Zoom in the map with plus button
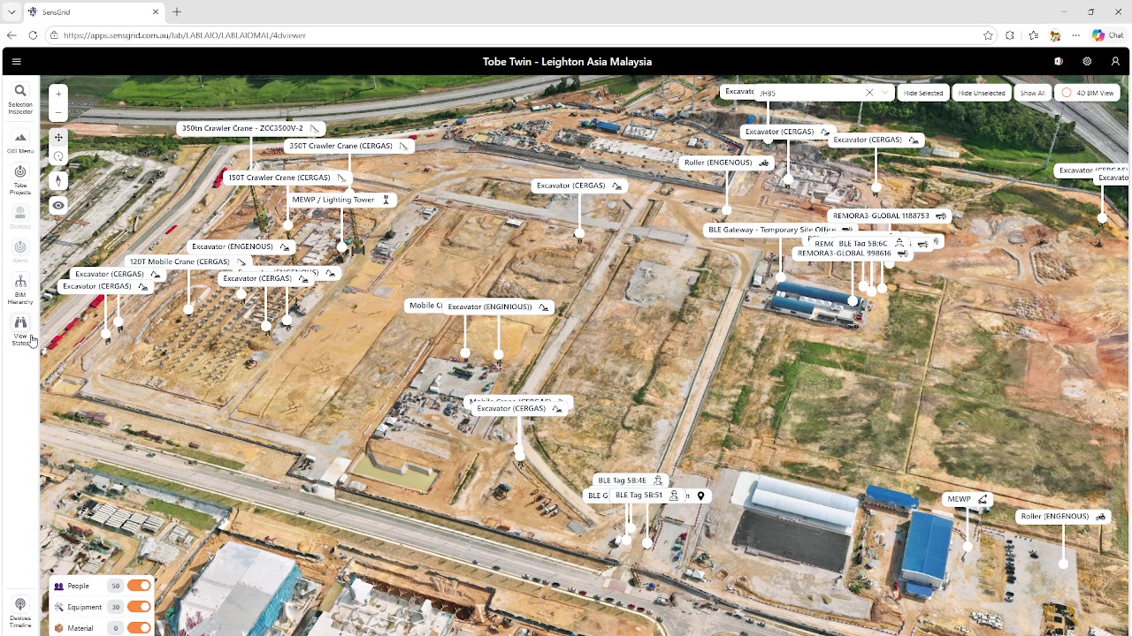 [x=58, y=94]
